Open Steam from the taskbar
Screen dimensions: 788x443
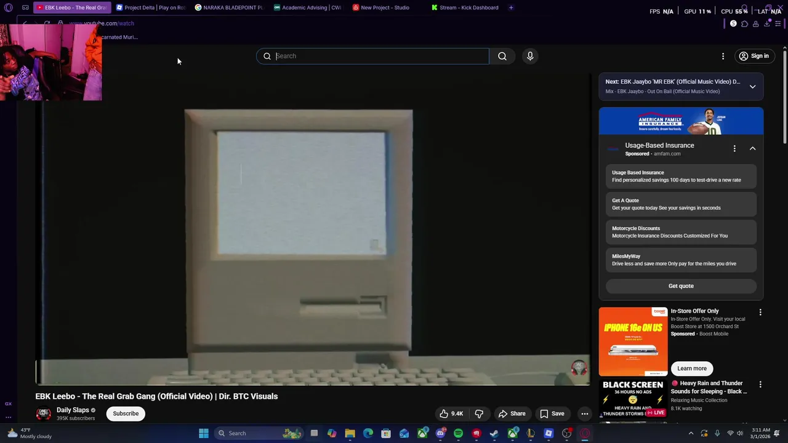(494, 433)
